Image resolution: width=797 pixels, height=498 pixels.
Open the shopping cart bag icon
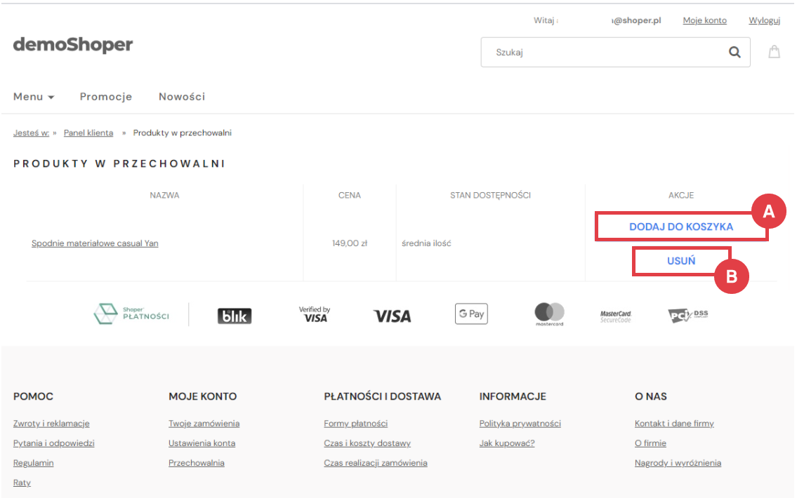pos(774,52)
